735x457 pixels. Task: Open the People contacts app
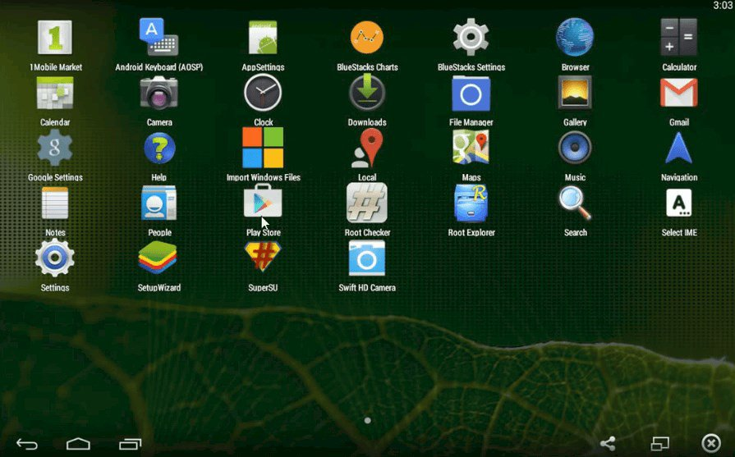pyautogui.click(x=158, y=203)
